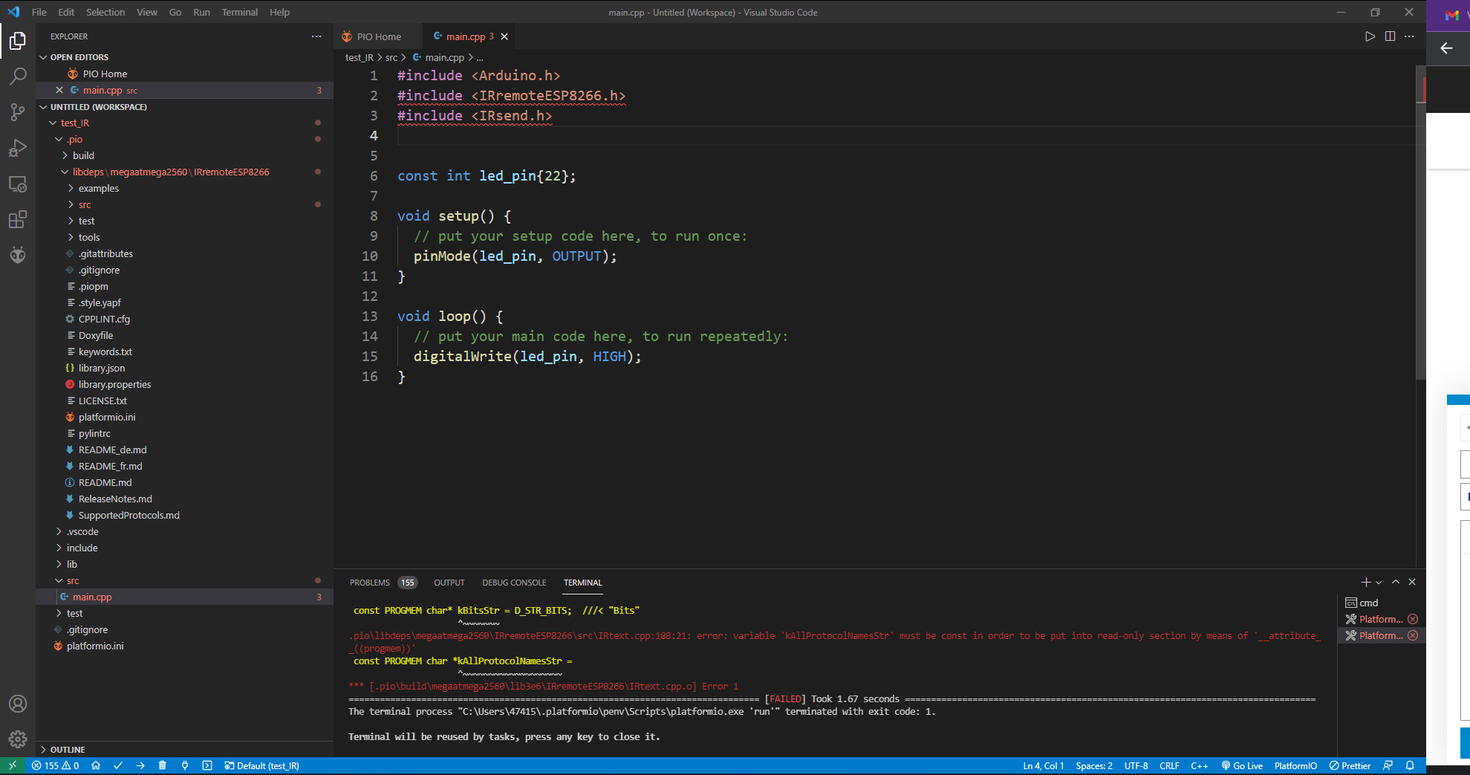Expand the .vscode folder
The height and width of the screenshot is (775, 1470).
point(82,531)
